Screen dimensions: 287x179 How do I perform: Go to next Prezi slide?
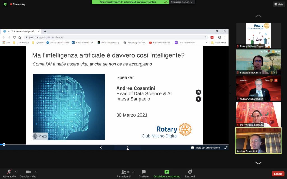click(x=128, y=148)
